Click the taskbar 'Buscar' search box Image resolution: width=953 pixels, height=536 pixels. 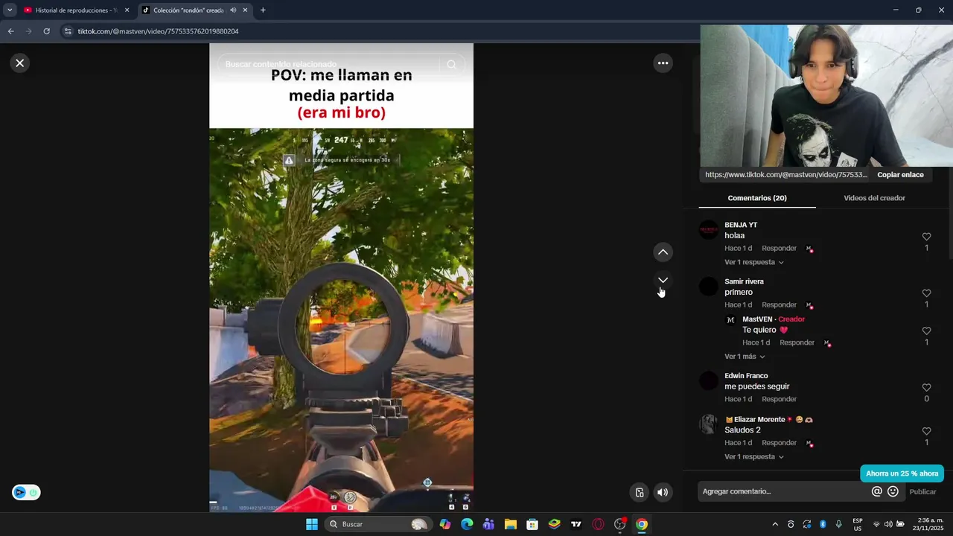click(379, 524)
